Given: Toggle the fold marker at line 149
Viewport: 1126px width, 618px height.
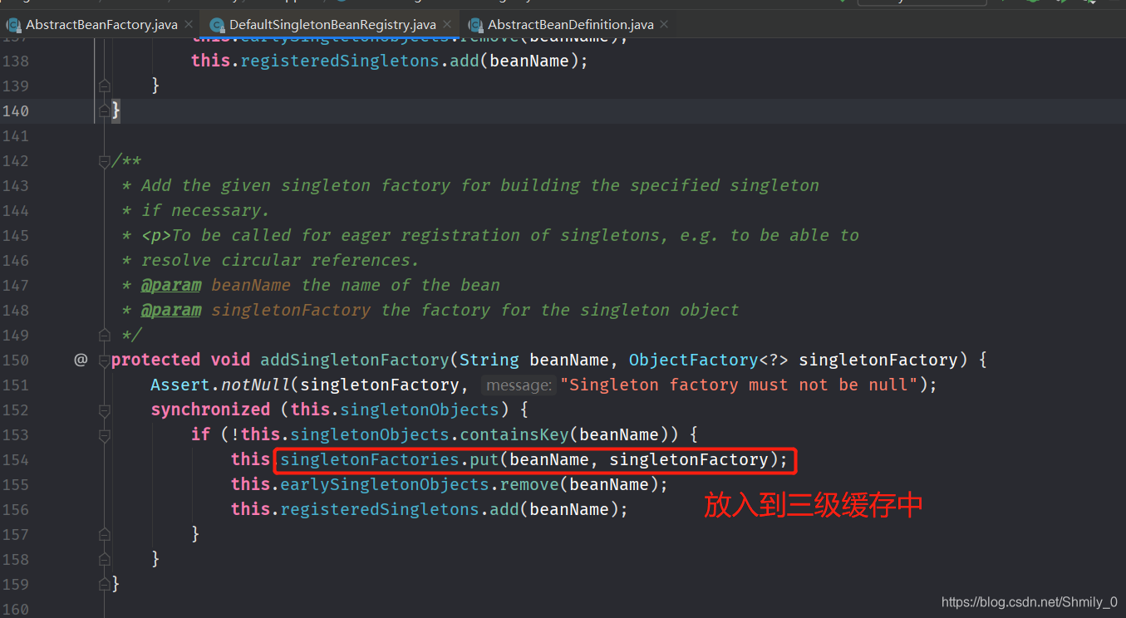Looking at the screenshot, I should pyautogui.click(x=104, y=335).
